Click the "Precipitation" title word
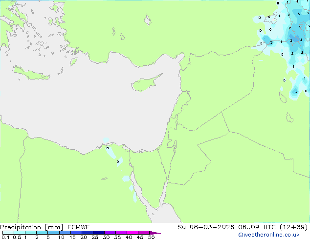The width and height of the screenshot is (310, 239). pyautogui.click(x=21, y=227)
